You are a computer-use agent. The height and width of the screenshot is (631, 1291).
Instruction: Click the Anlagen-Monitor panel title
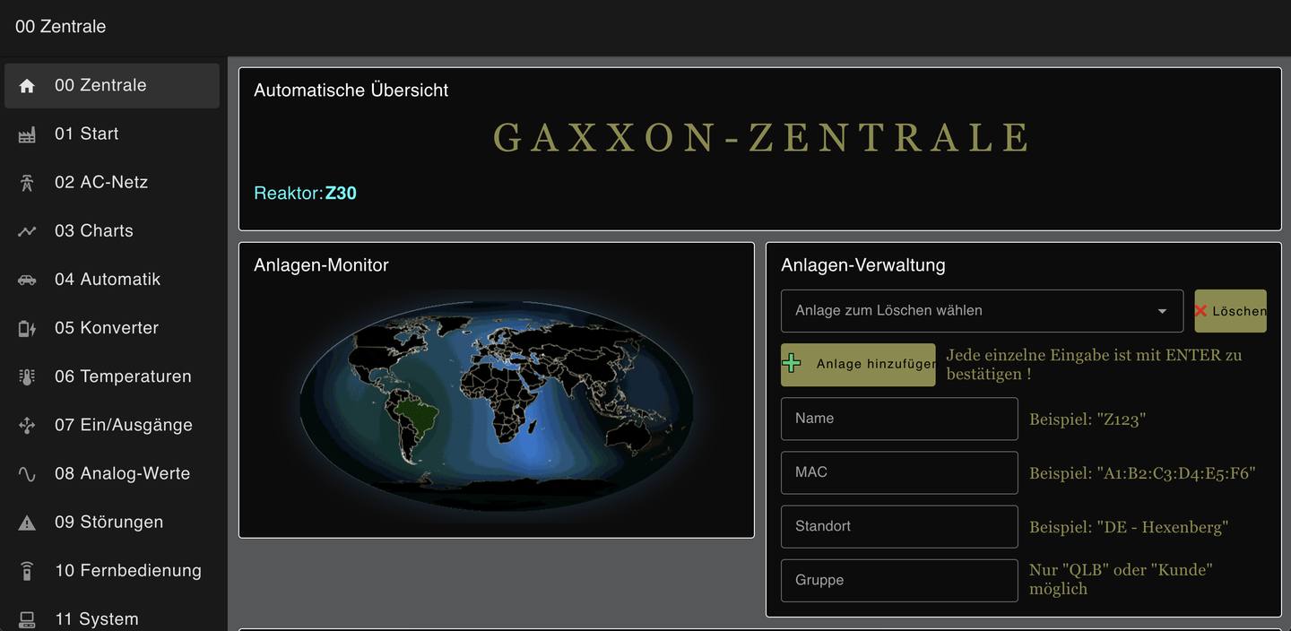[x=321, y=264]
